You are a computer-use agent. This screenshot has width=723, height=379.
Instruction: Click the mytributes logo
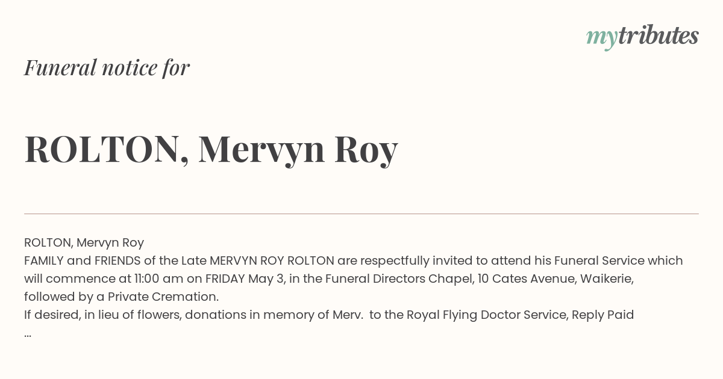pyautogui.click(x=642, y=37)
